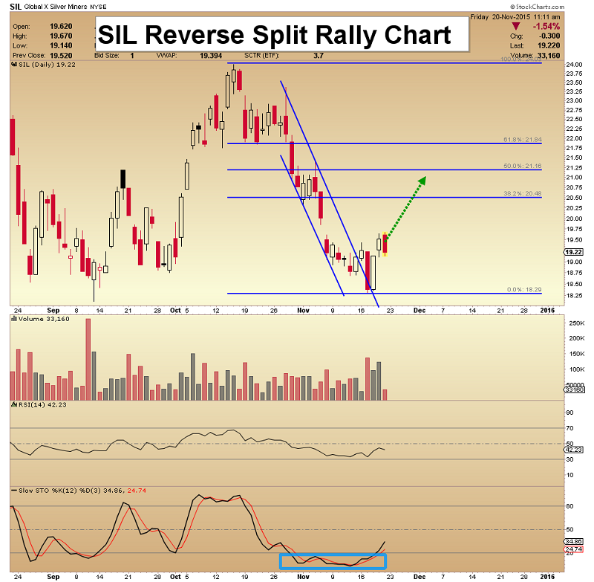
Task: Select the Prev Close value 19.520
Action: (x=61, y=55)
